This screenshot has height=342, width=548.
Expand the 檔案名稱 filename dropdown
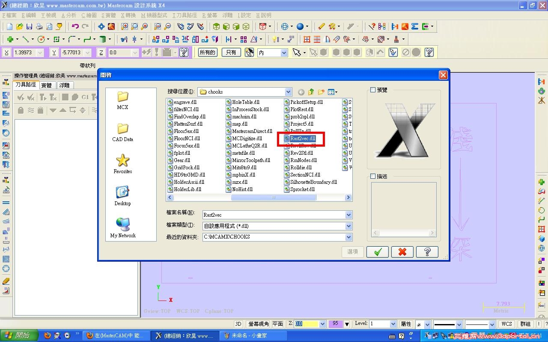tap(348, 215)
